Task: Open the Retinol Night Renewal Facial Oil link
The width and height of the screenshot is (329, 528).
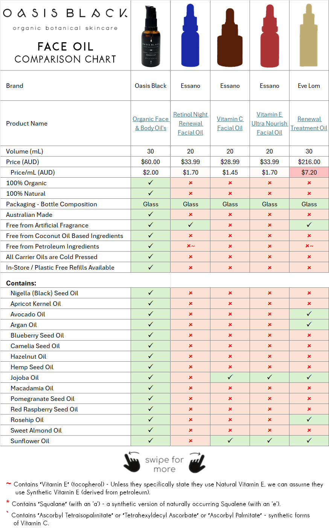Action: click(x=190, y=123)
